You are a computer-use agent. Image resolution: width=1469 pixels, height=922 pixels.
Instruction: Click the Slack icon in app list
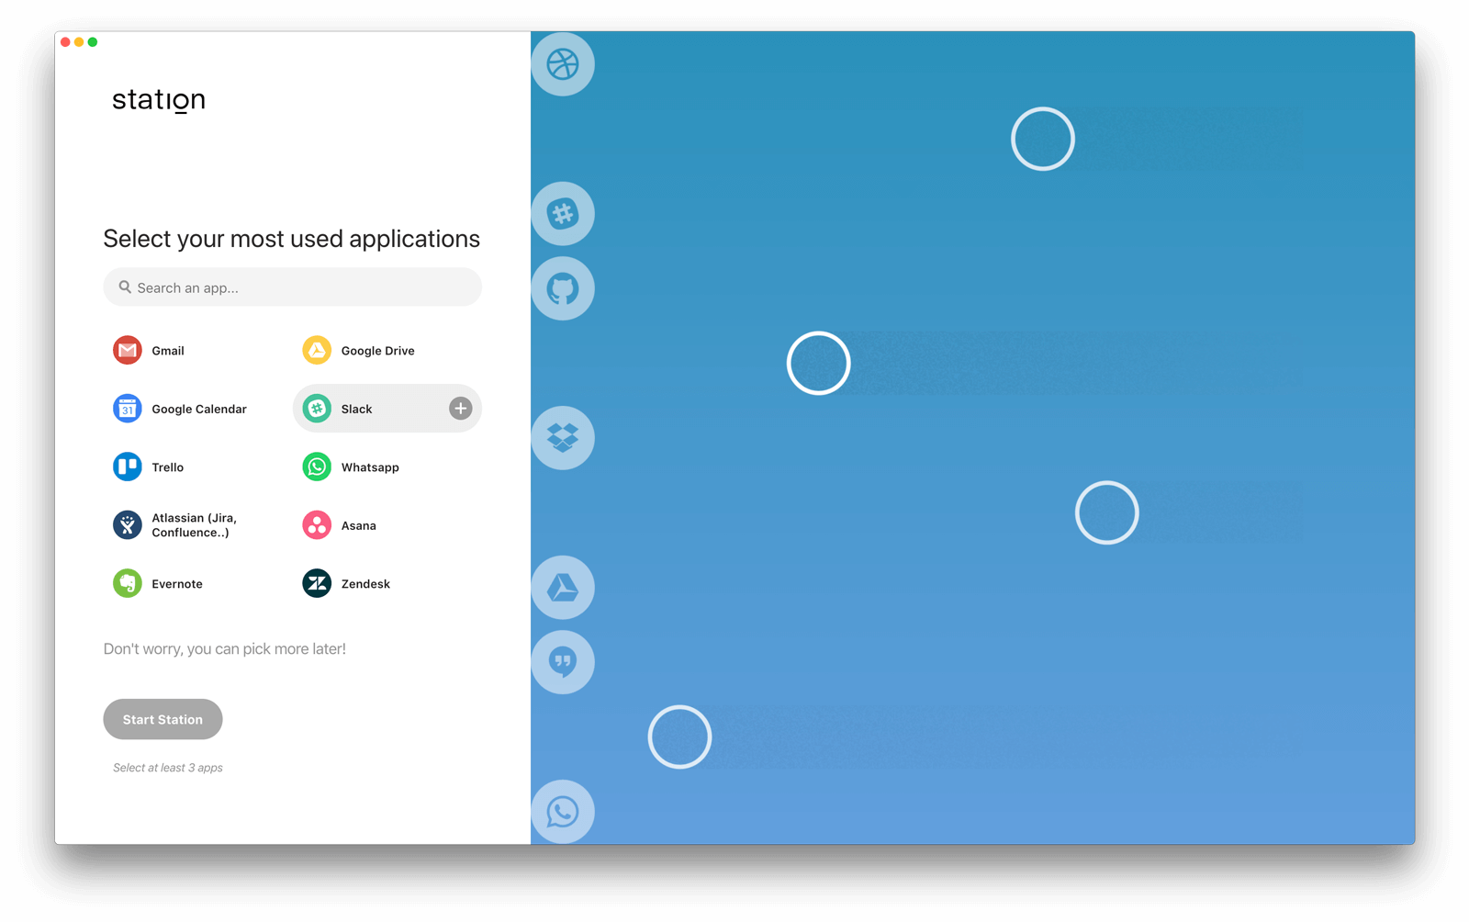click(317, 409)
